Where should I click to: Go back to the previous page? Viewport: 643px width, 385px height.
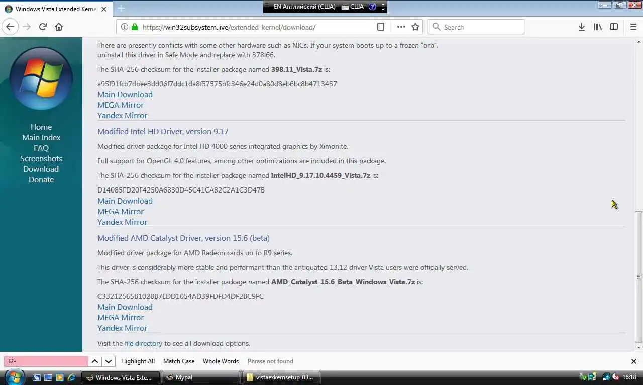click(x=10, y=27)
